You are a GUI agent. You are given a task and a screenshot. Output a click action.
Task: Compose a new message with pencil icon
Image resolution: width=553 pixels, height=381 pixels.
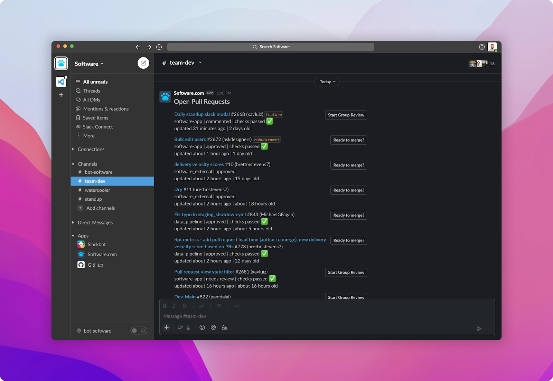[143, 63]
